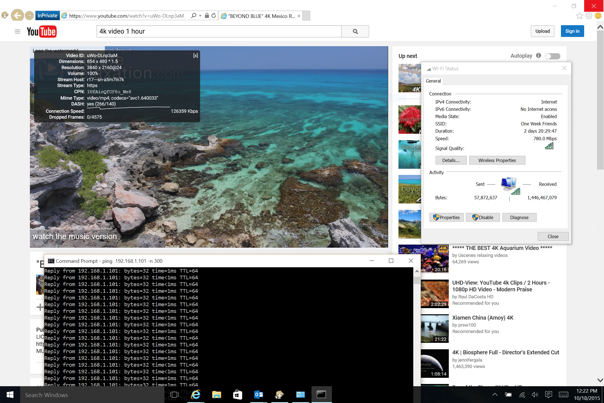Close the stats for nerds overlay

click(x=195, y=55)
